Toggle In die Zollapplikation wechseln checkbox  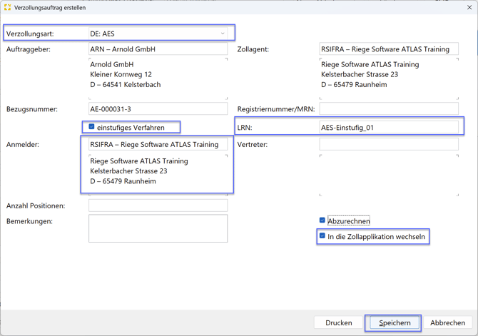point(322,236)
